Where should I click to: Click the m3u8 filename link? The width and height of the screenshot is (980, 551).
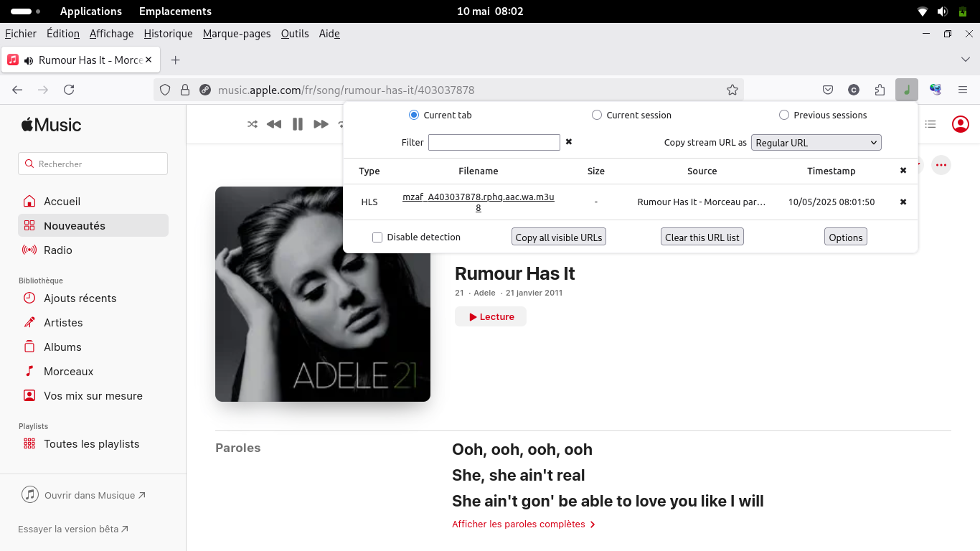click(479, 202)
